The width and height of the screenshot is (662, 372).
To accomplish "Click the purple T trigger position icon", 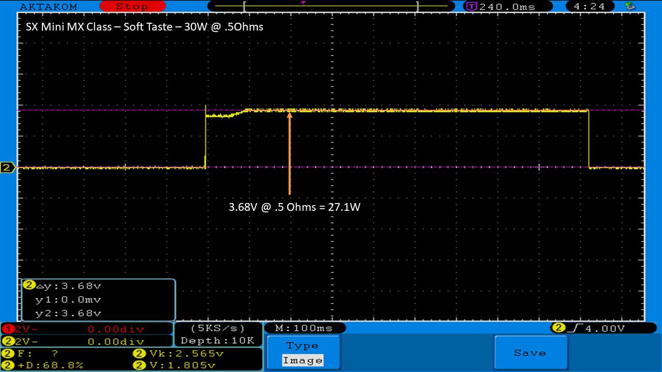I will [x=471, y=7].
